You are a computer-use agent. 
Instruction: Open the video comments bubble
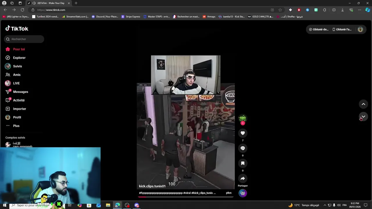point(243,148)
